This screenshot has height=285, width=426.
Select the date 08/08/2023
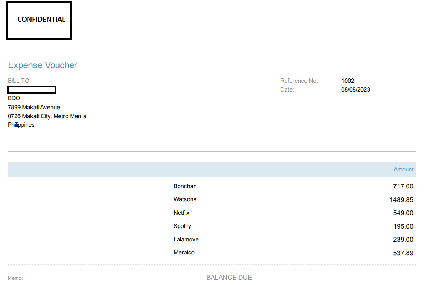point(355,90)
